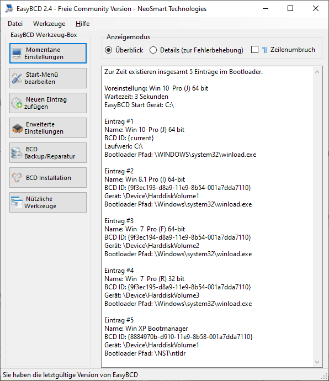Open the Hilfe menu
Viewport: 329px width, 381px height.
pyautogui.click(x=82, y=24)
